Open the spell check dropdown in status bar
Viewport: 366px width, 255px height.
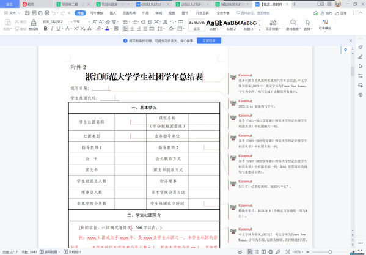point(59,252)
